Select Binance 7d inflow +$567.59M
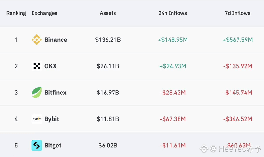This screenshot has height=157, width=264. coord(238,40)
